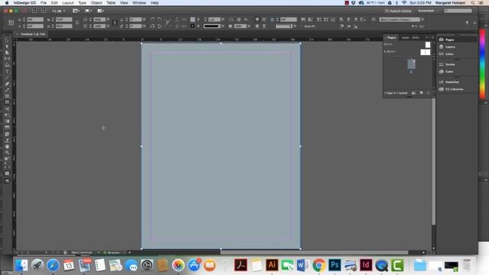
Task: Delete selected pages in Pages panel
Action: [x=428, y=93]
